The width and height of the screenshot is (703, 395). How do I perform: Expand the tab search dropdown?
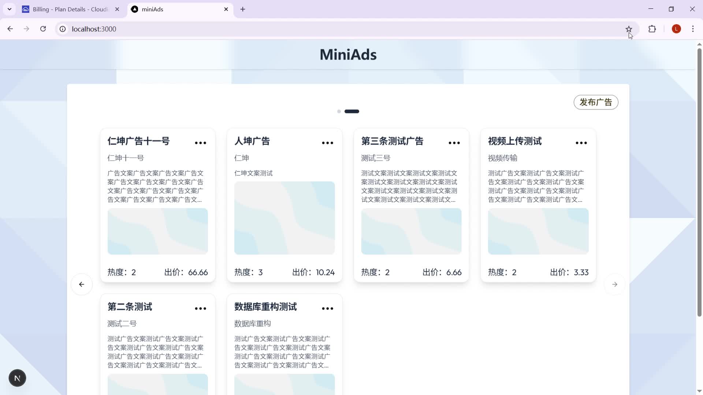coord(10,9)
